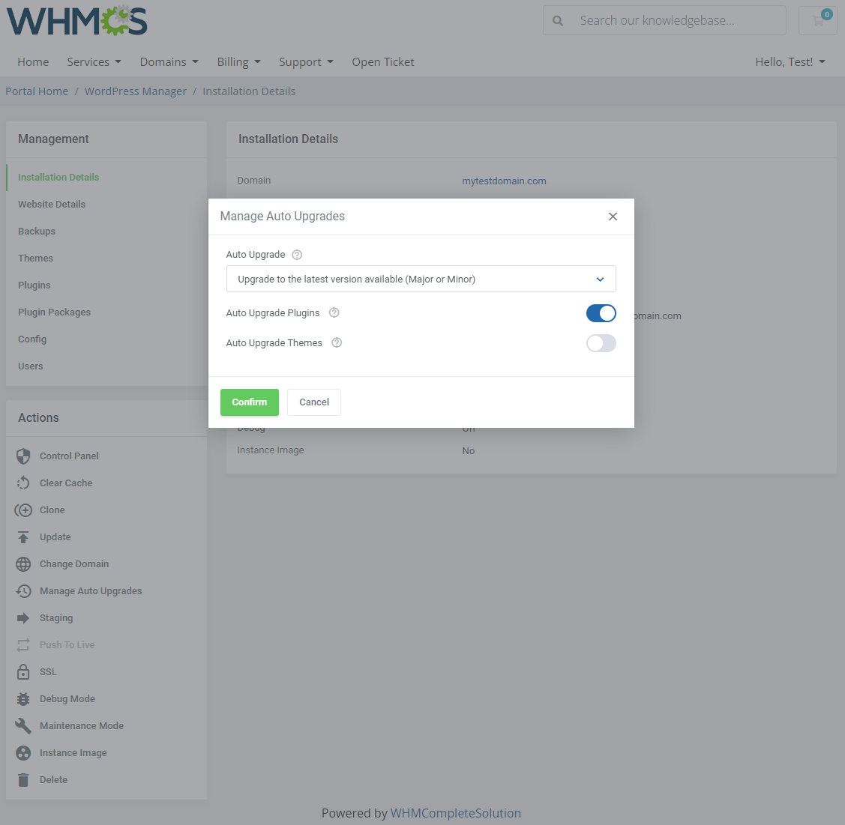Open the Control Panel action

pyautogui.click(x=23, y=456)
